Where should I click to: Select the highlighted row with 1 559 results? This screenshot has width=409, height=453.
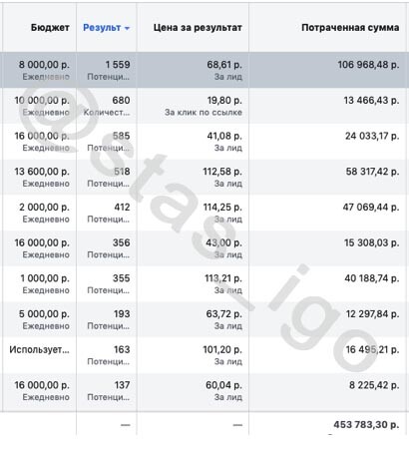[x=204, y=70]
